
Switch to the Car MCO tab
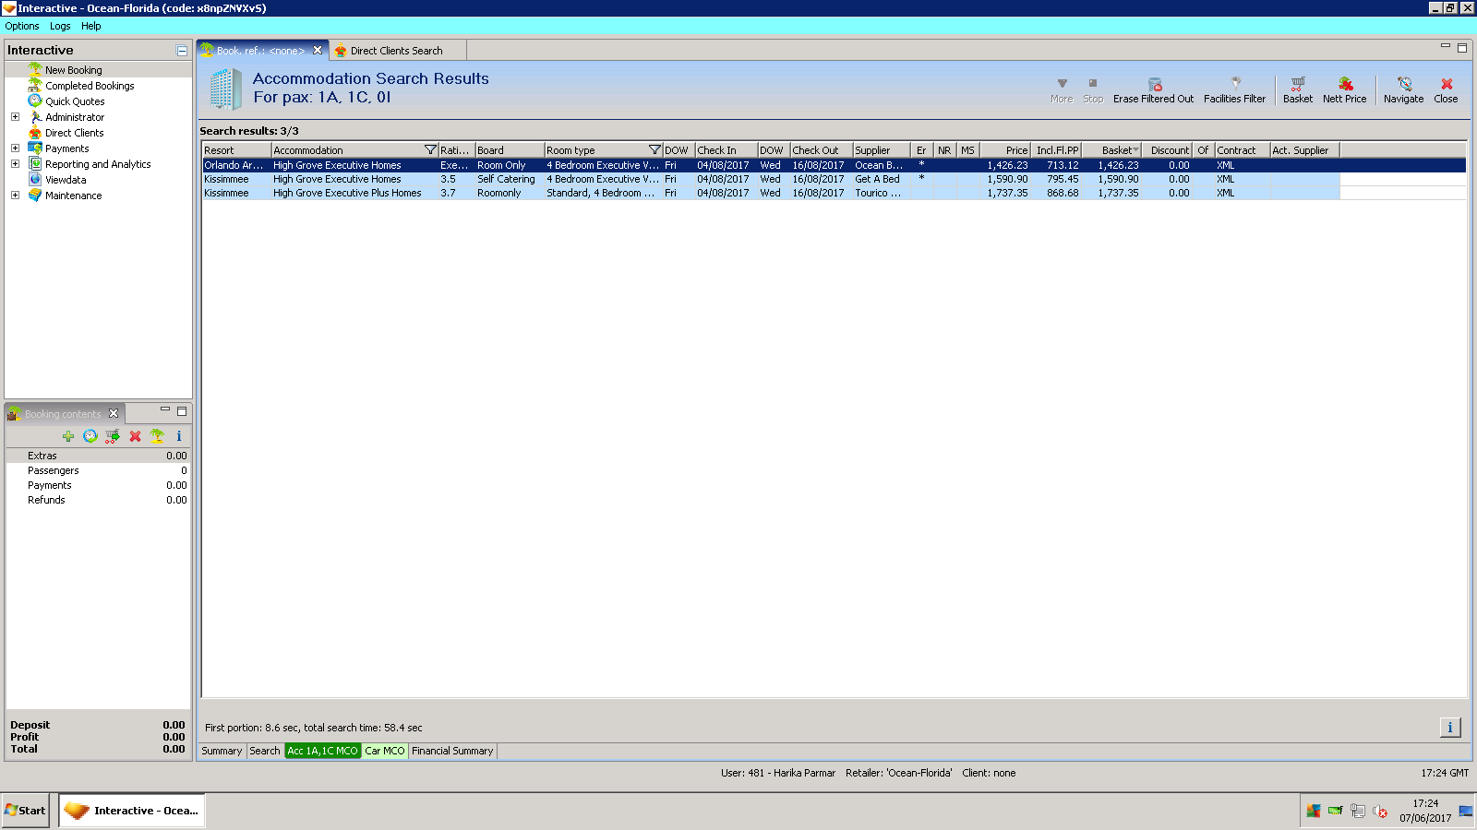[384, 752]
